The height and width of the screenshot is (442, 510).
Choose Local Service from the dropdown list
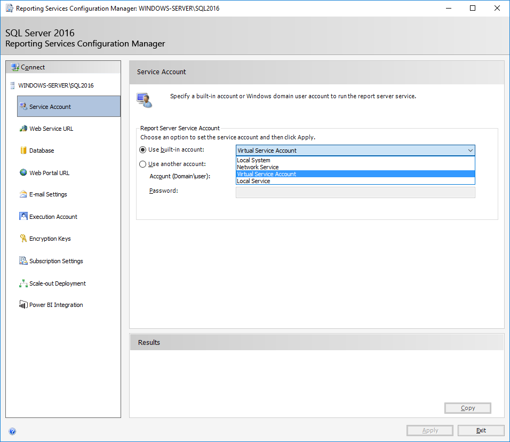pos(355,181)
